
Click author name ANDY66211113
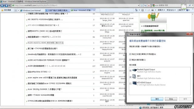(x=107, y=15)
